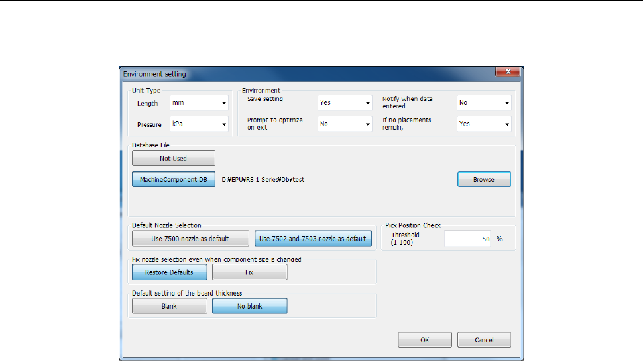
Task: Click the Browse button
Action: 484,179
